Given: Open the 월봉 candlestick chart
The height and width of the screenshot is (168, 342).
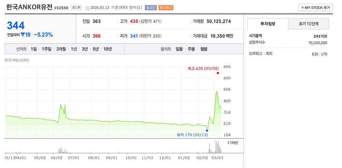Looking at the screenshot, I should pos(204,49).
